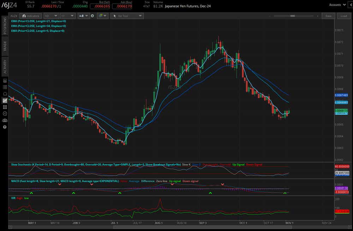
Task: Click the watchlist lines icon in sidebar
Action: point(5,87)
